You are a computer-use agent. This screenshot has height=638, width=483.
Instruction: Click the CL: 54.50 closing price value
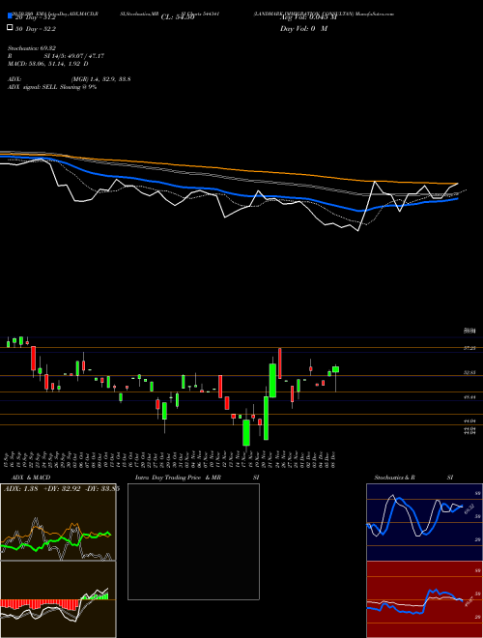[178, 17]
